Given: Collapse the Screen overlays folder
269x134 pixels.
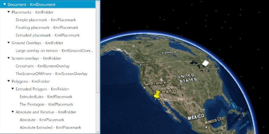Looking at the screenshot, I should pyautogui.click(x=9, y=58).
